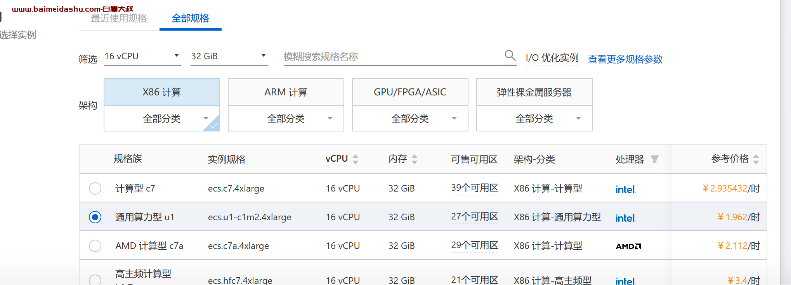Select the 高主频计算型 radio button
This screenshot has width=791, height=285.
point(95,280)
